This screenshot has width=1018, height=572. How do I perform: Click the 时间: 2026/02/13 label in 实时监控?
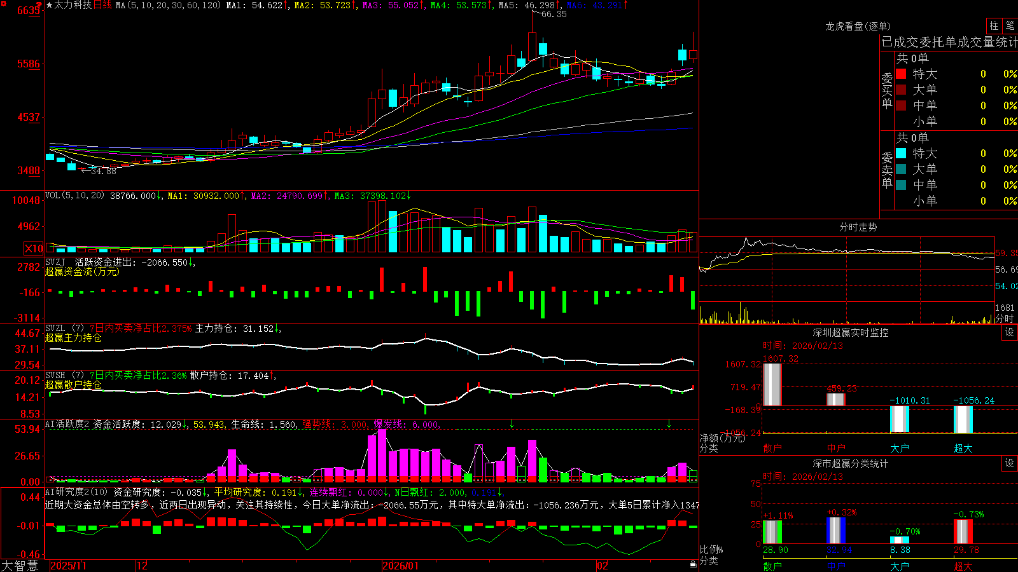(803, 346)
